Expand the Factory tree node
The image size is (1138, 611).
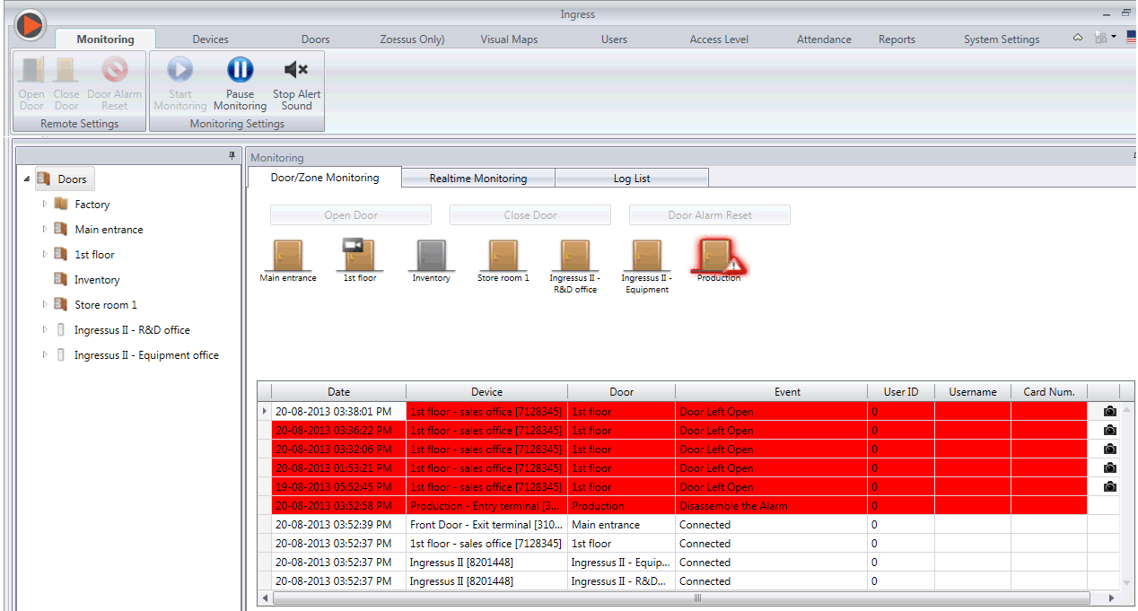(45, 205)
